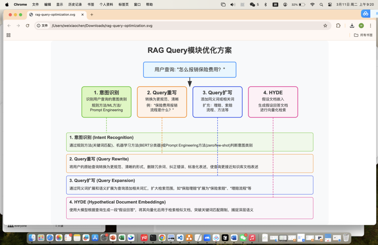Screen dimensions: 378x245
Task: Bookmark this page with the star icon
Action: point(325,25)
